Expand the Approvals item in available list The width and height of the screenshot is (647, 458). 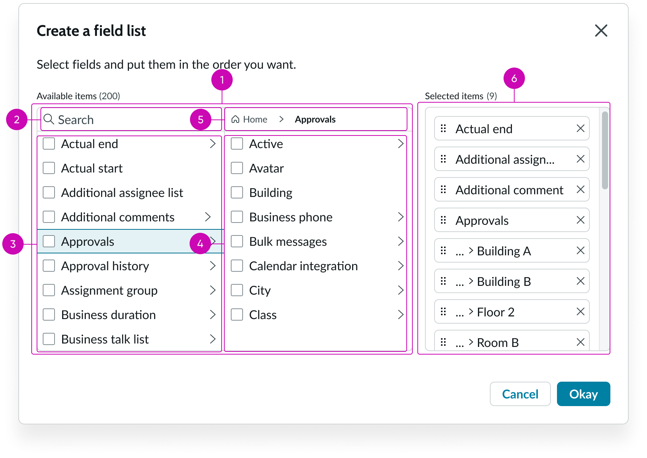click(x=213, y=241)
